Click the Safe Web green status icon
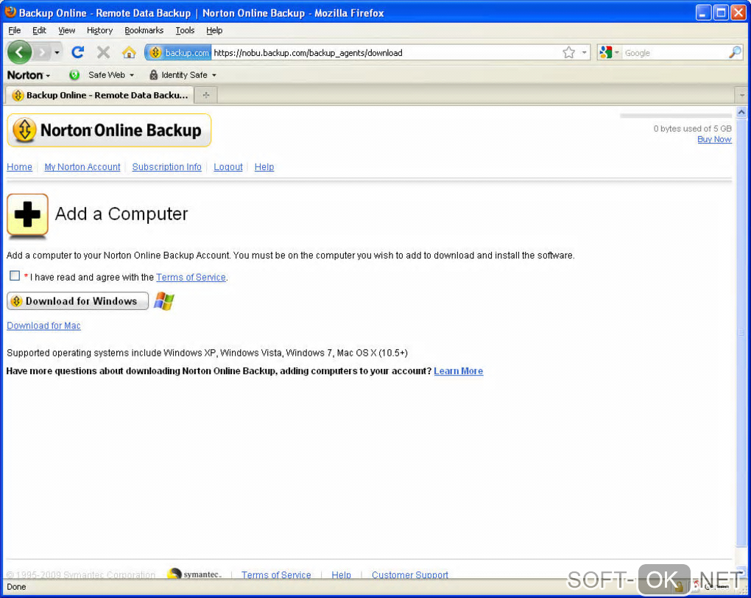The image size is (751, 598). (74, 75)
